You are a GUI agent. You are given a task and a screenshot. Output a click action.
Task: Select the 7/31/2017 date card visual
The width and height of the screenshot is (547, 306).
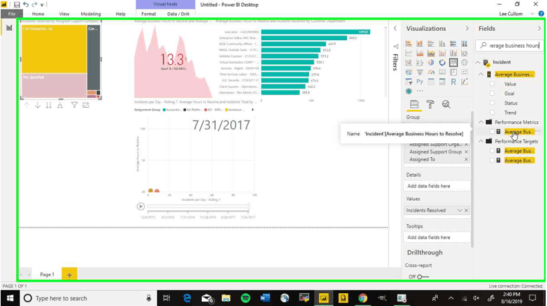pyautogui.click(x=221, y=125)
